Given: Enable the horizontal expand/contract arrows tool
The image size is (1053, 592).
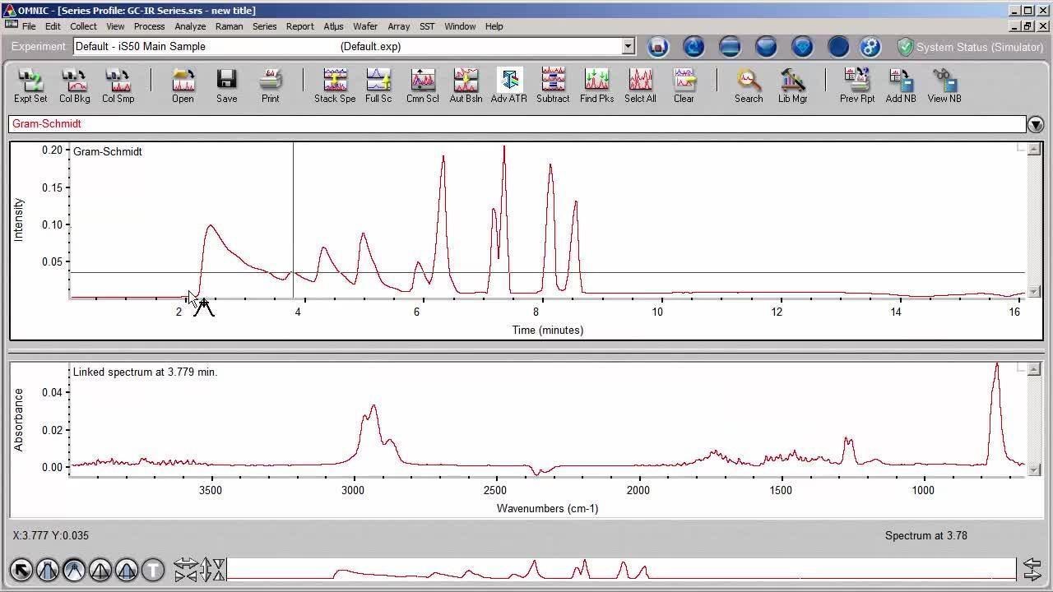Looking at the screenshot, I should (186, 569).
